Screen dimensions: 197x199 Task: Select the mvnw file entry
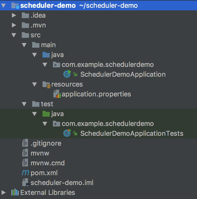[x=40, y=153]
